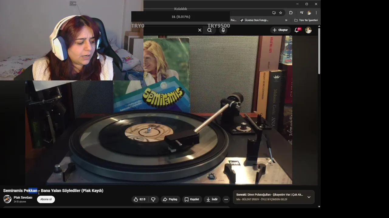Bookmark this page with the star icon
The height and width of the screenshot is (218, 389).
pyautogui.click(x=281, y=13)
